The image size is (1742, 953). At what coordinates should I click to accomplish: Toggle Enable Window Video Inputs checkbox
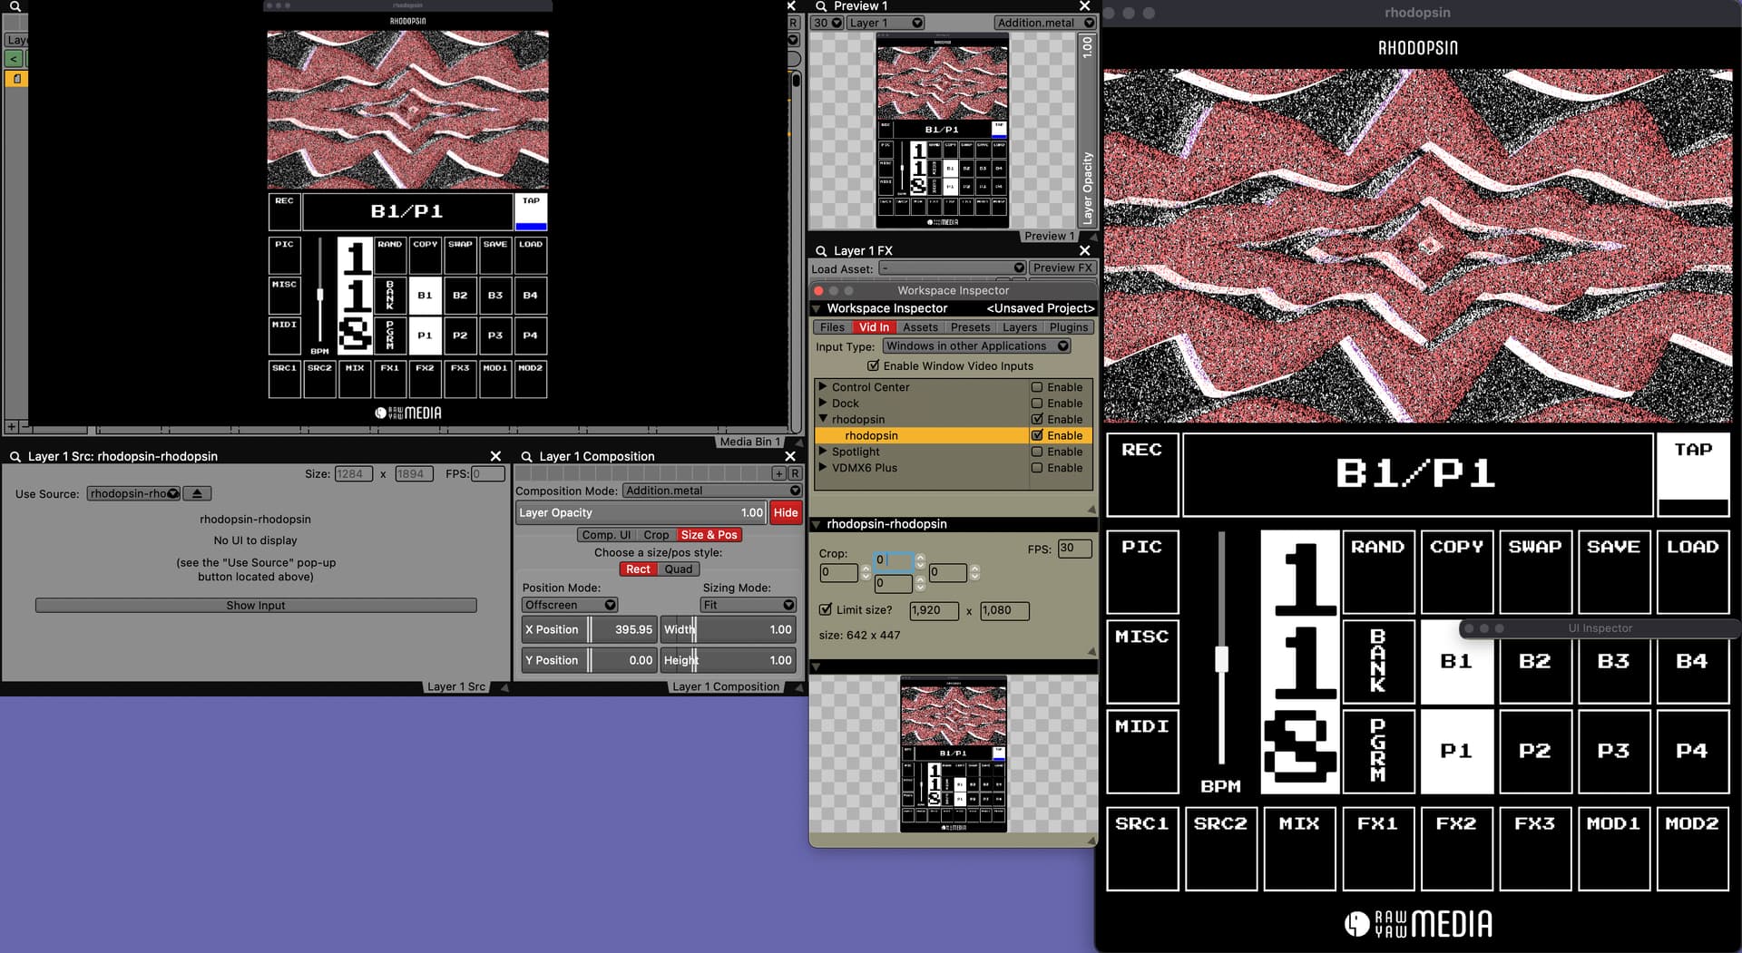[873, 366]
